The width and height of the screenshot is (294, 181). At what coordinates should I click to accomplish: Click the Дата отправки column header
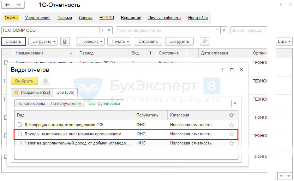tap(224, 53)
